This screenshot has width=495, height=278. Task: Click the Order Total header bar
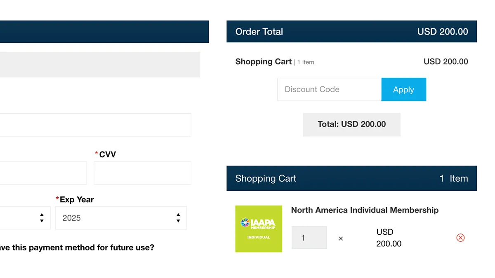tap(351, 32)
